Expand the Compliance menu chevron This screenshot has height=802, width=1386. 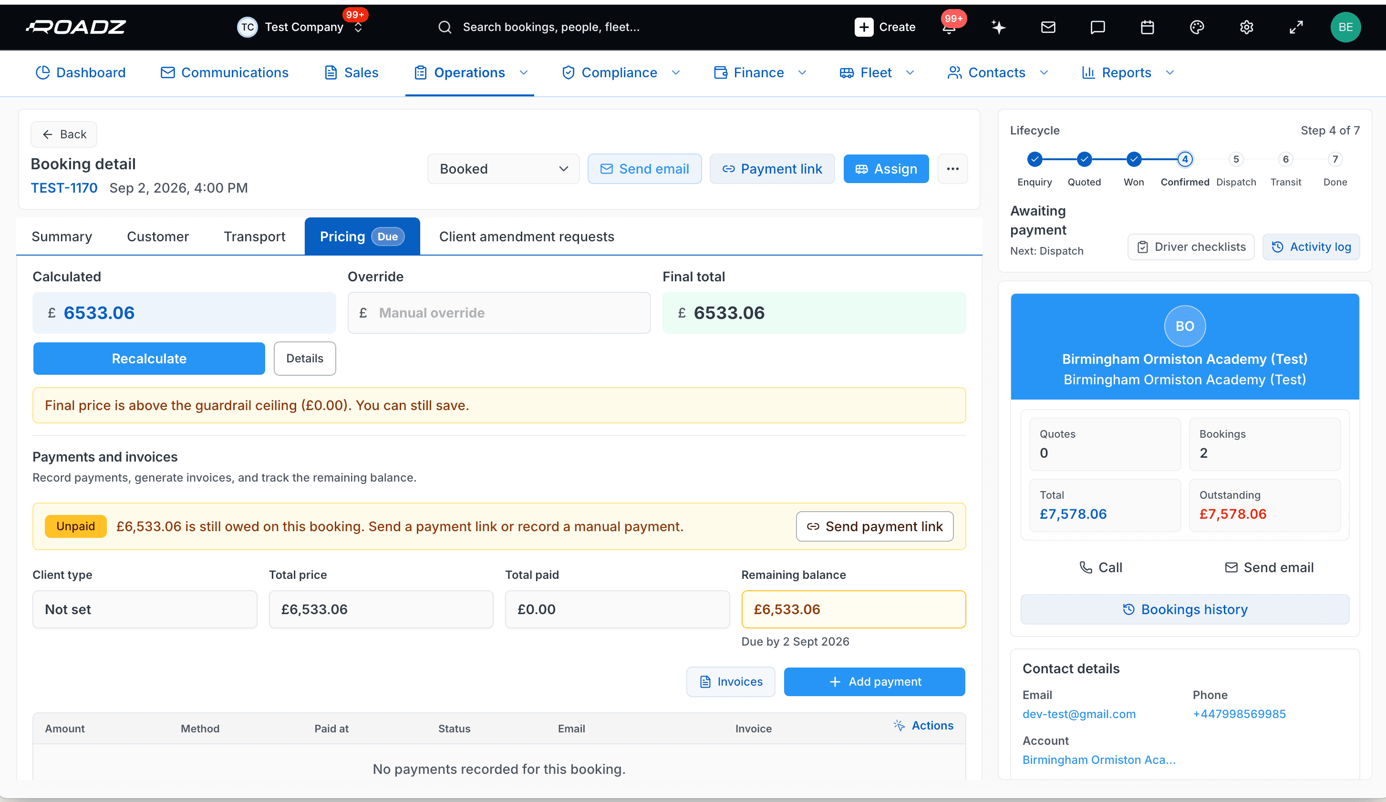[676, 72]
